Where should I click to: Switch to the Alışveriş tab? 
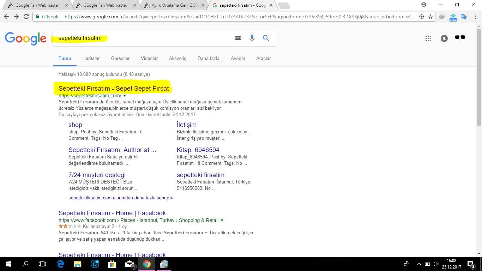click(x=177, y=59)
